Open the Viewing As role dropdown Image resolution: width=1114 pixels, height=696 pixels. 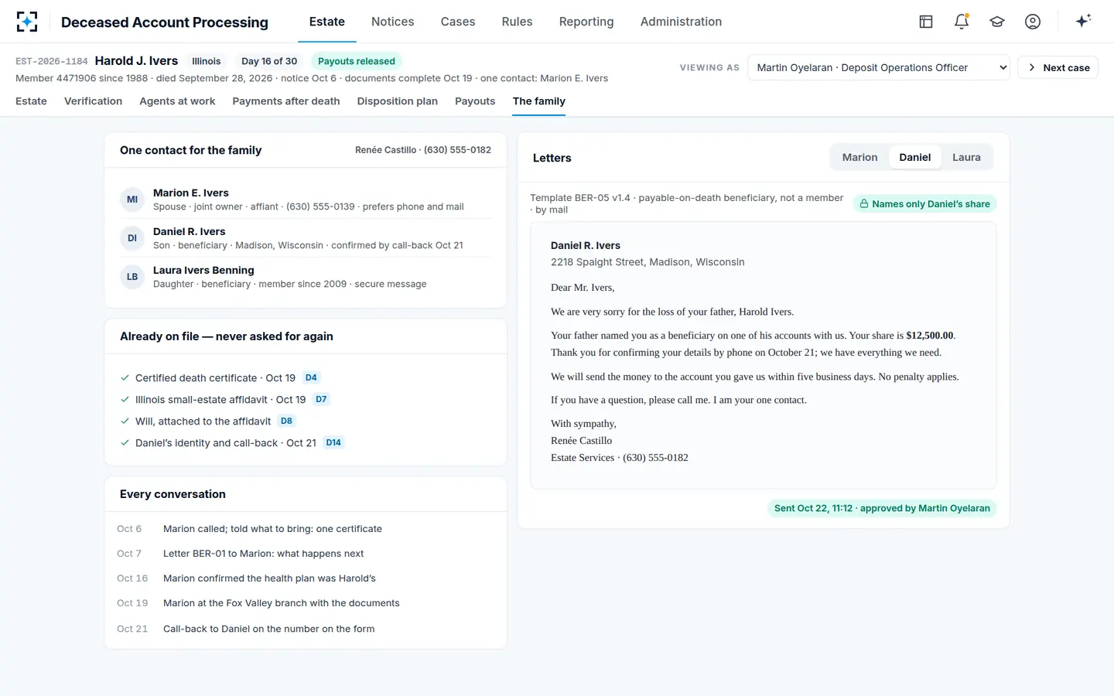tap(878, 67)
